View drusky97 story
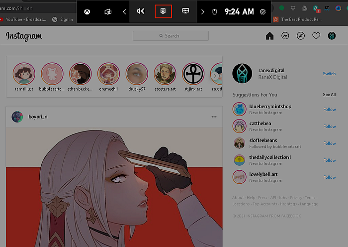348x247 pixels. tap(137, 74)
